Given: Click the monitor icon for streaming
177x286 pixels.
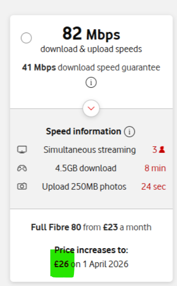Looking at the screenshot, I should click(22, 150).
